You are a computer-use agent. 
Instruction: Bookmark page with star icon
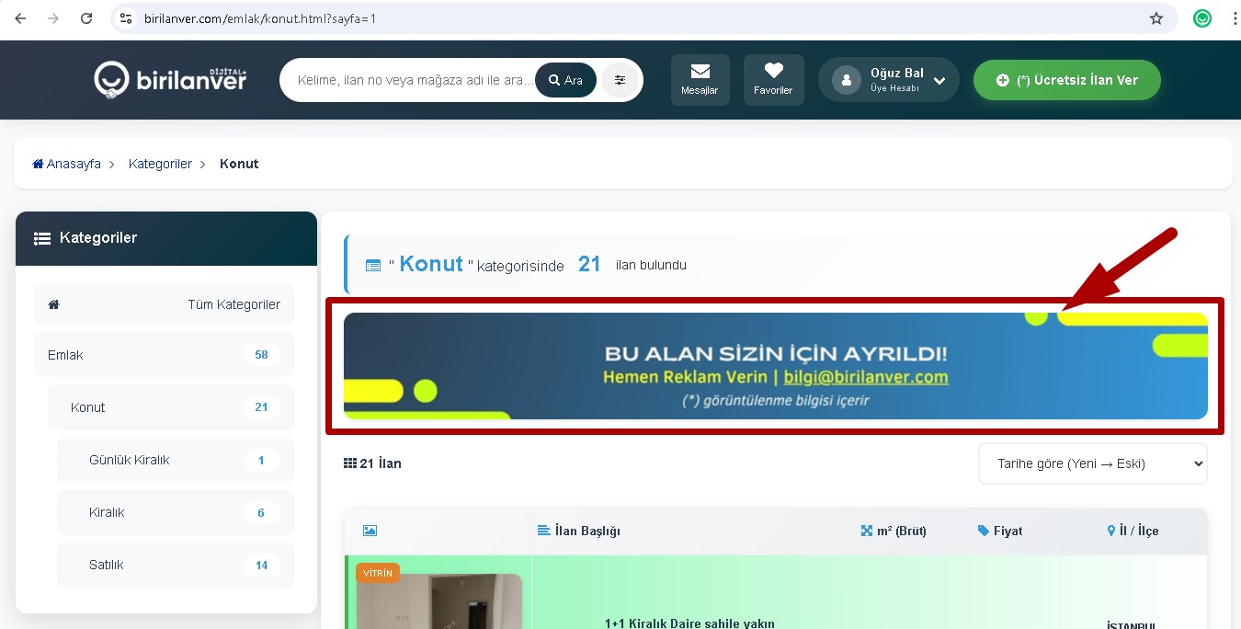tap(1156, 18)
